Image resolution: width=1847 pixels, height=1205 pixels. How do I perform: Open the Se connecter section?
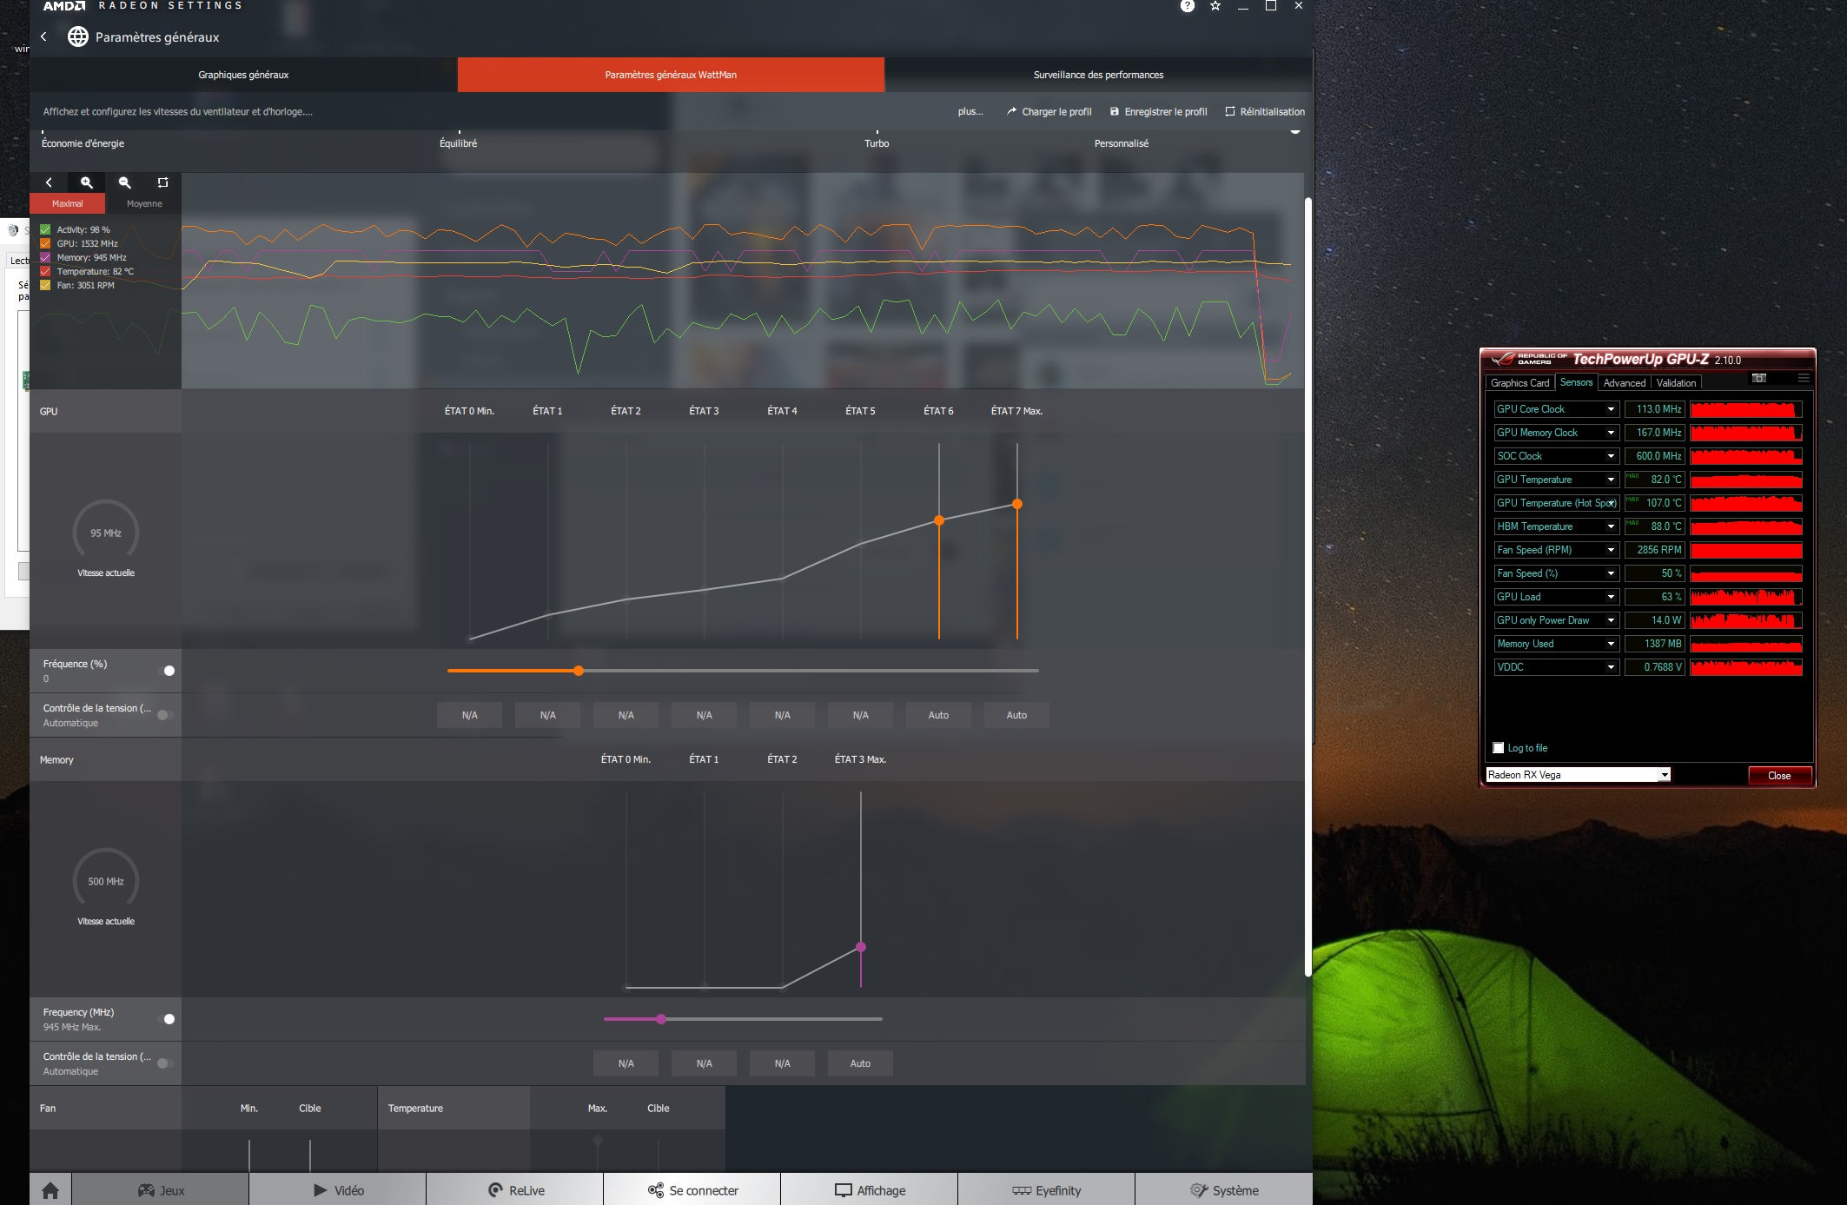click(x=692, y=1190)
